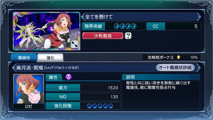This screenshot has height=120, width=213.
Task: Click the 全てを懸けて mirror artwork
Action: pyautogui.click(x=47, y=31)
